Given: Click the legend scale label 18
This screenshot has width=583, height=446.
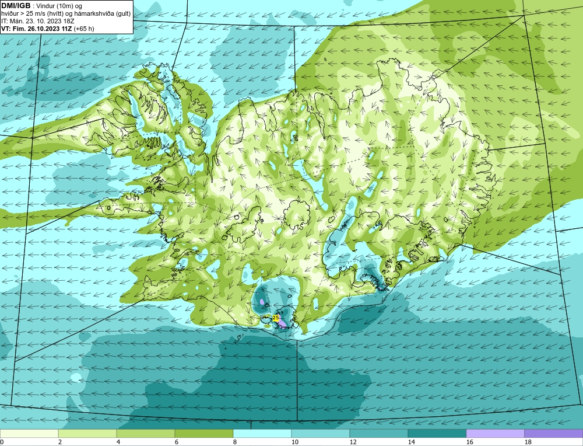Looking at the screenshot, I should pos(528,442).
